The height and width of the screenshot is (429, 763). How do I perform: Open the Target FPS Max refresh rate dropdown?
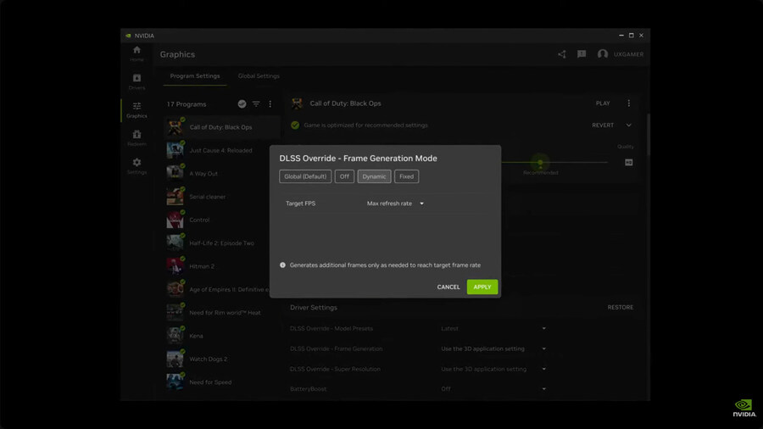(x=395, y=203)
